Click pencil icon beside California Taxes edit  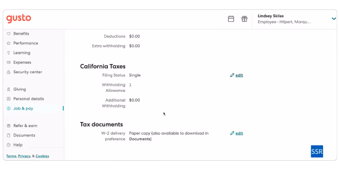[232, 75]
